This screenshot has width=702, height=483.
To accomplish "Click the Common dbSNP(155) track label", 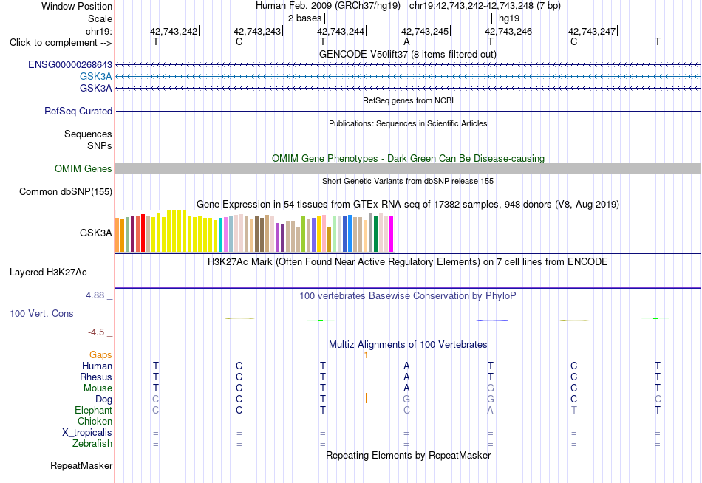I will point(66,191).
